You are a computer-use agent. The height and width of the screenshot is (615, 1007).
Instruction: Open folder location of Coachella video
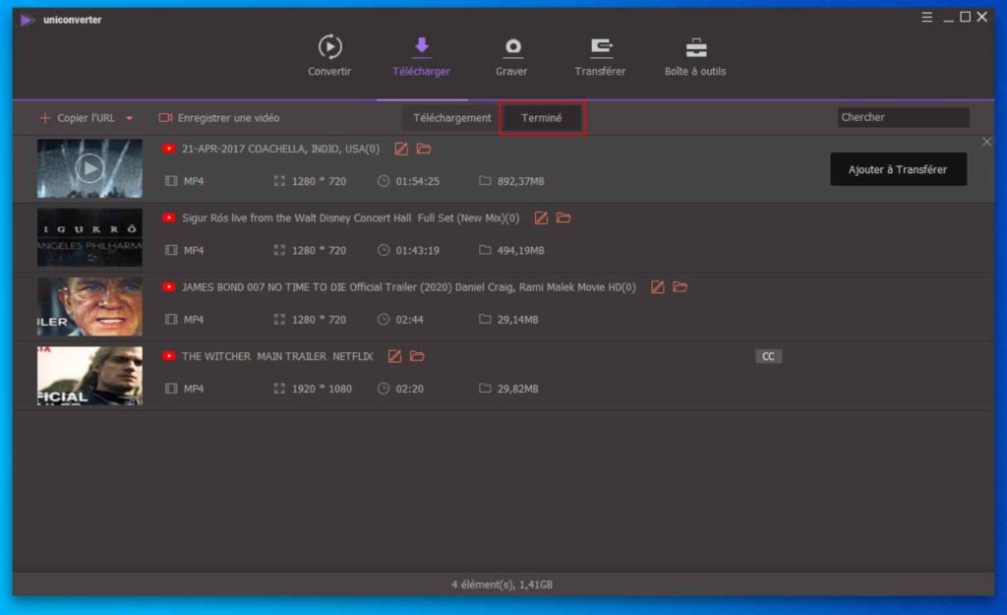pos(424,150)
